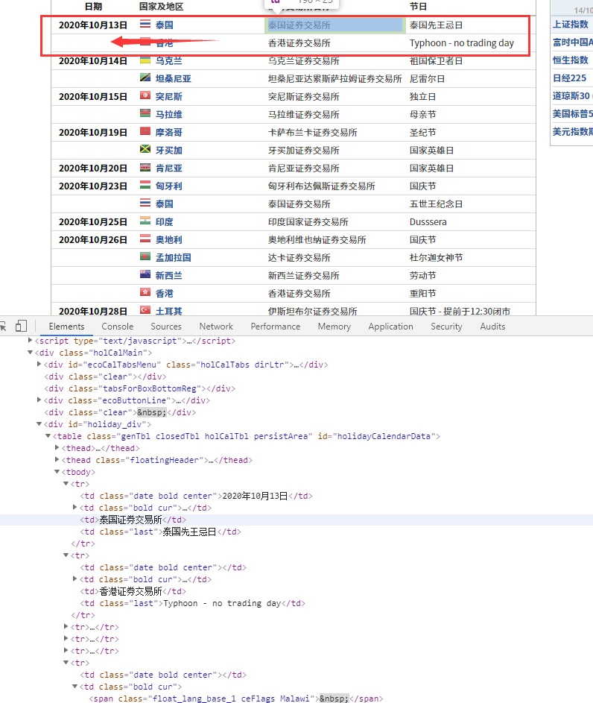Open the Sources tab
This screenshot has width=593, height=703.
[x=166, y=327]
